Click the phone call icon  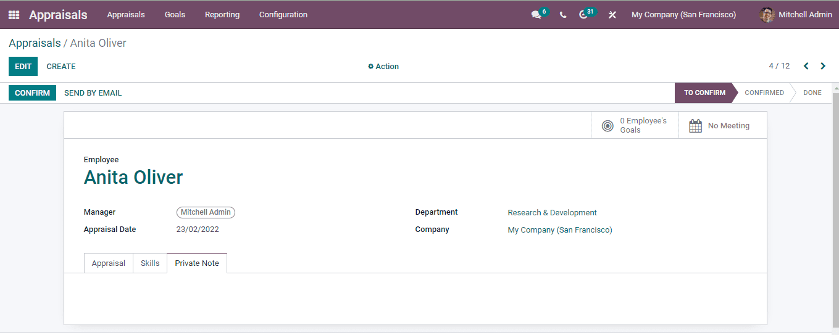563,15
